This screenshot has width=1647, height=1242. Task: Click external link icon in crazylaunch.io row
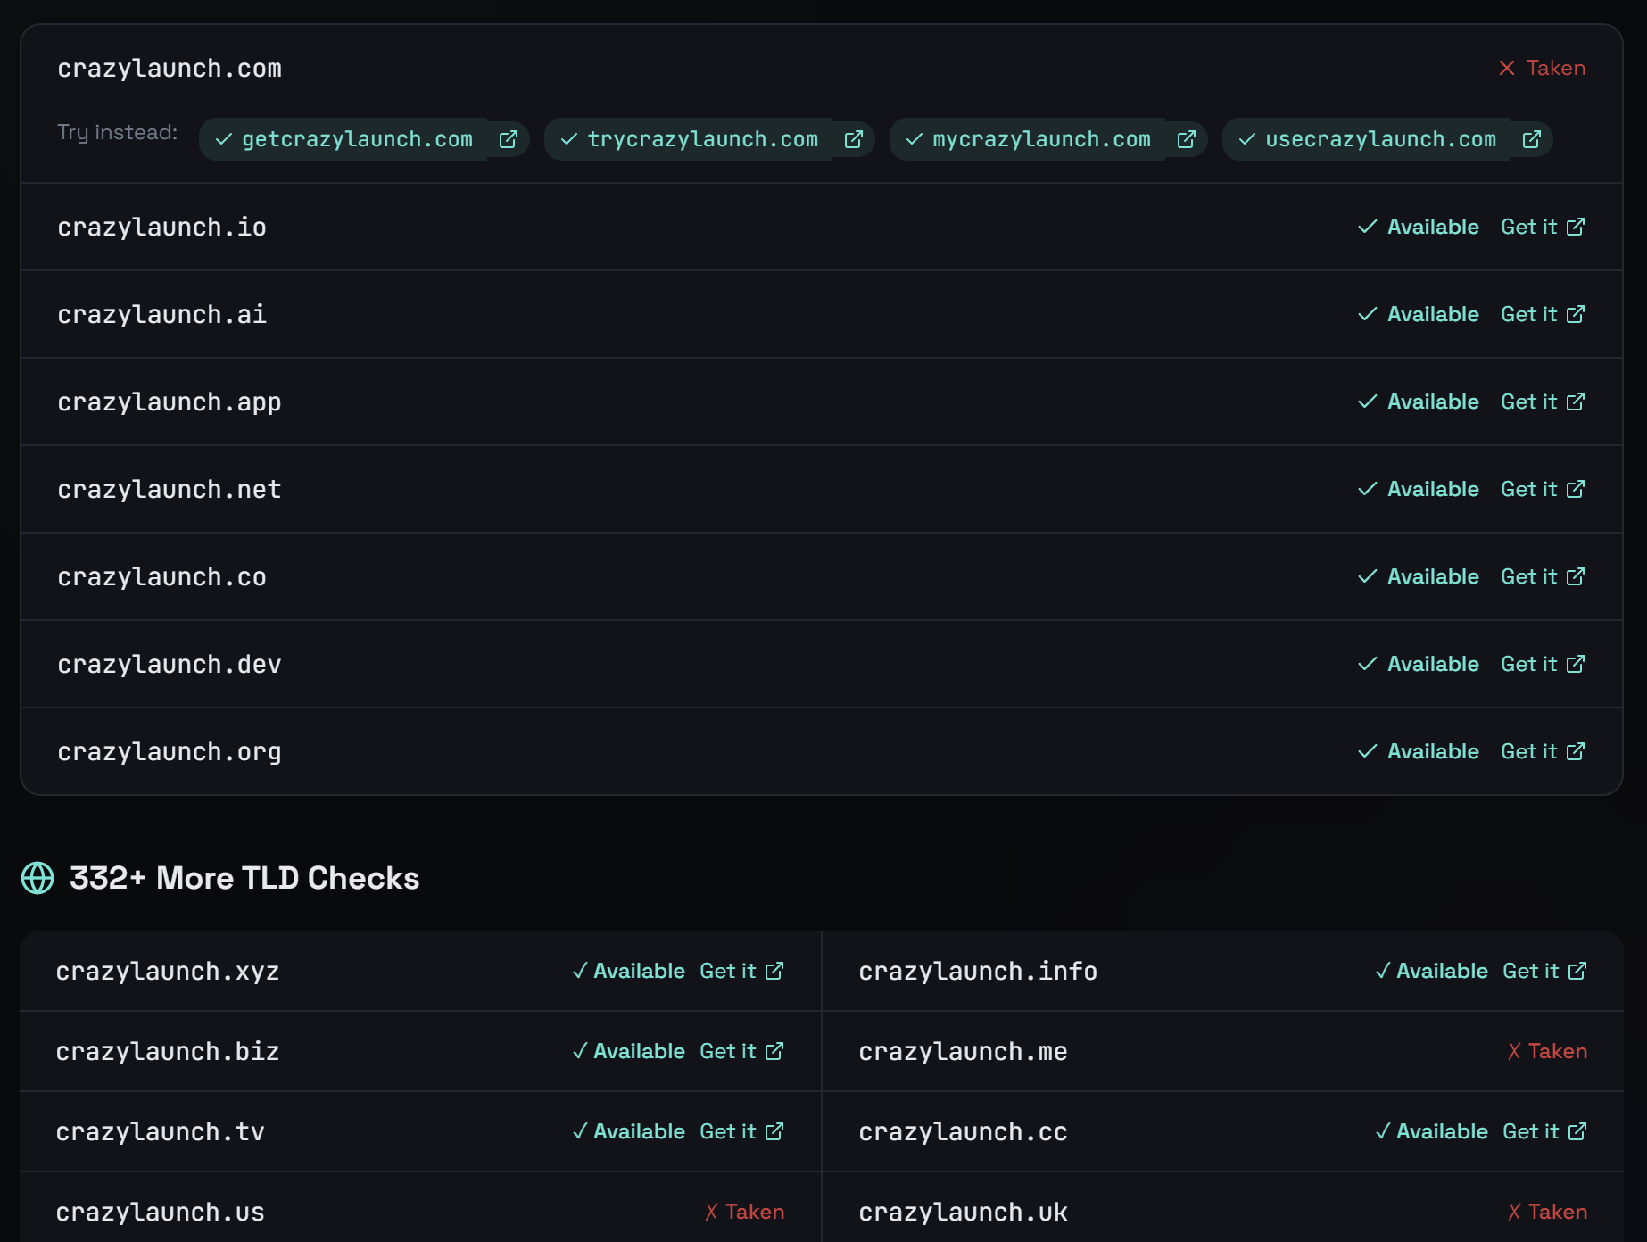click(1576, 227)
